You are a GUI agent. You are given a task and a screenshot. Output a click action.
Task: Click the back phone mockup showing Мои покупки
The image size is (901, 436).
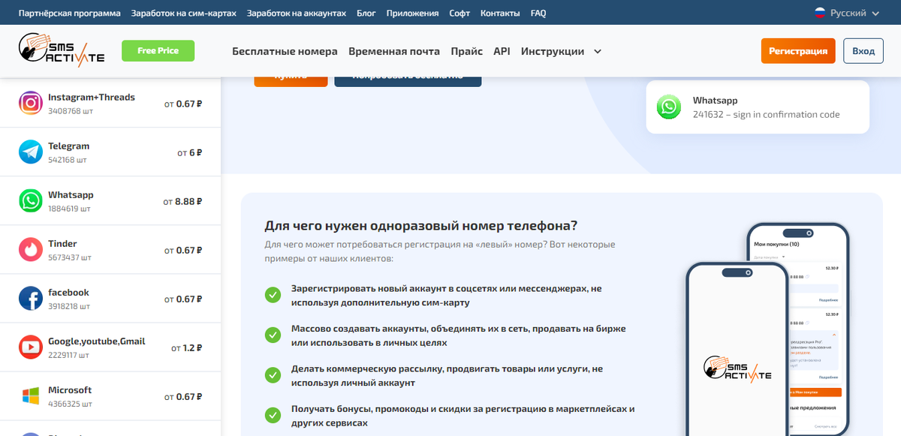pos(797,329)
